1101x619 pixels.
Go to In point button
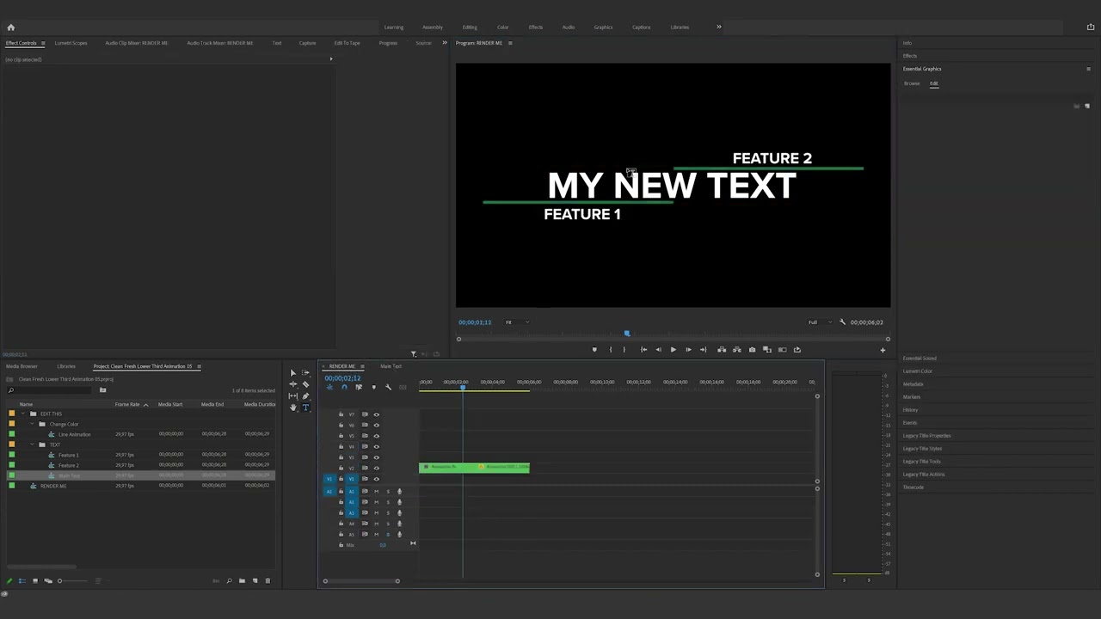(x=643, y=350)
